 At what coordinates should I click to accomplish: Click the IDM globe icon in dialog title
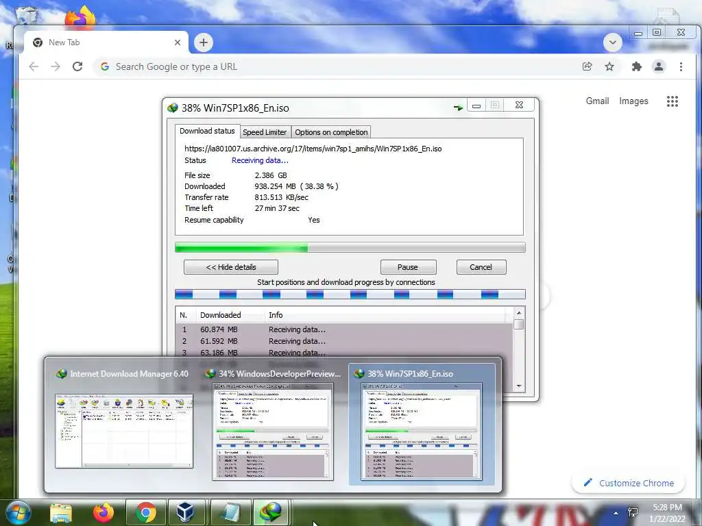172,108
